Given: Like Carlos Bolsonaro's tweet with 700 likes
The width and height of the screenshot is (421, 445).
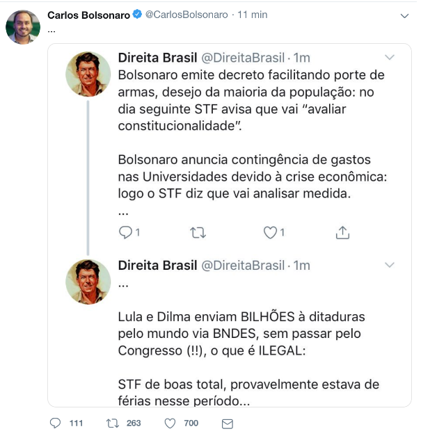Looking at the screenshot, I should pos(170,423).
